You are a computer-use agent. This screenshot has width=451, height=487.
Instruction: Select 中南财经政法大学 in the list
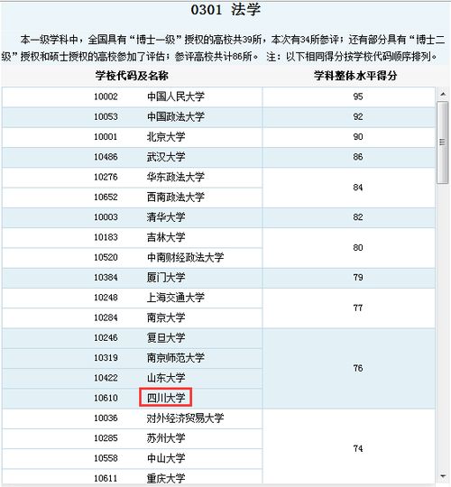pyautogui.click(x=185, y=257)
